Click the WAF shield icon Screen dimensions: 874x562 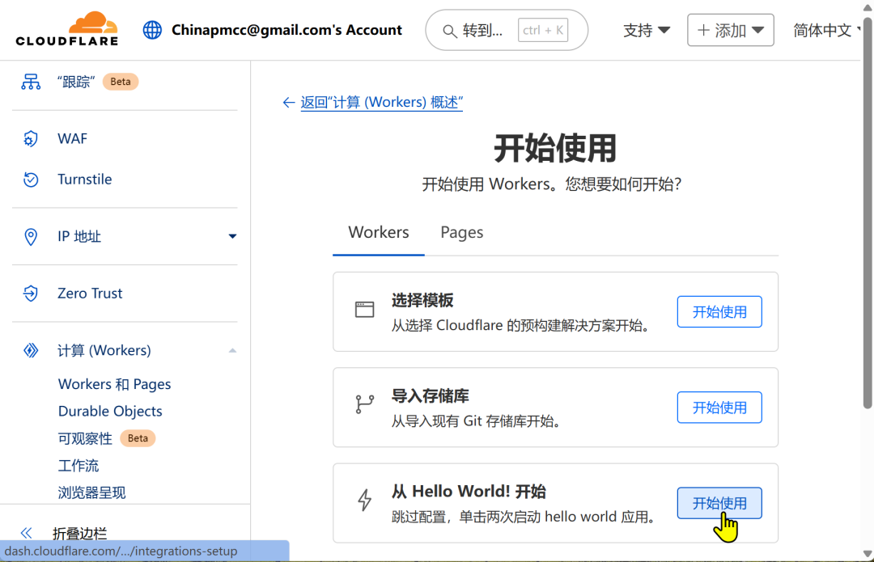[31, 138]
